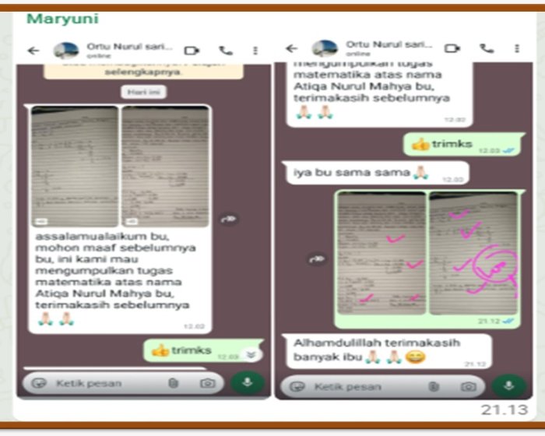This screenshot has height=436, width=545.
Task: Click the attachment paperclip in the left chat
Action: coord(173,384)
